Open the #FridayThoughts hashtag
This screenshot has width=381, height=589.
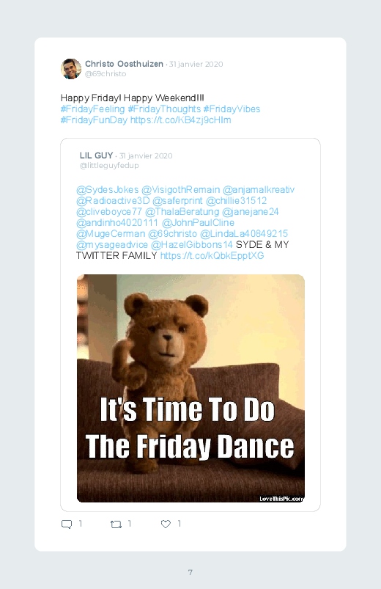pos(164,109)
